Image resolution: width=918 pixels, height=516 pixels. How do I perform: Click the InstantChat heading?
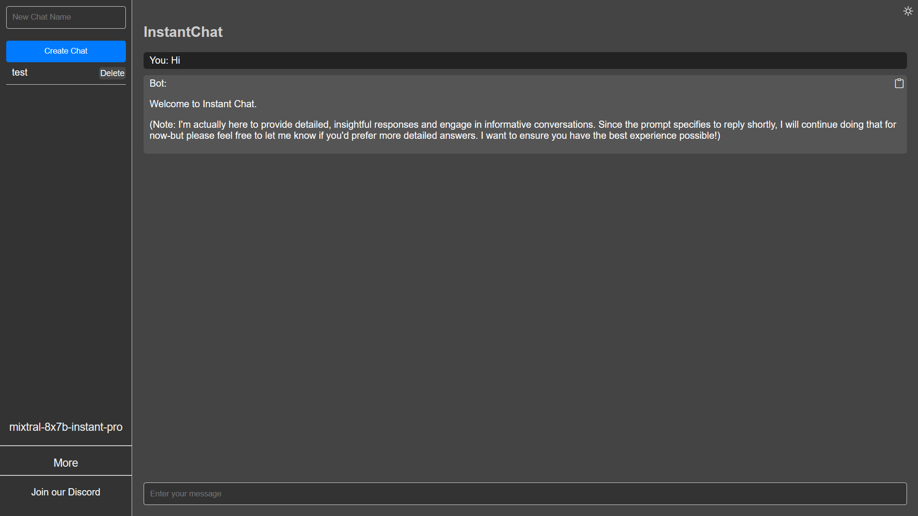183,32
